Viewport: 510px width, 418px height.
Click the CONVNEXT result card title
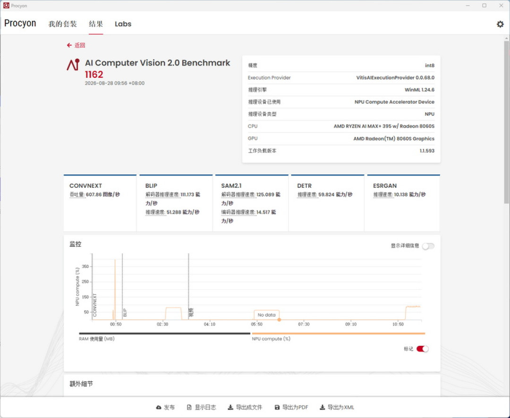point(85,185)
